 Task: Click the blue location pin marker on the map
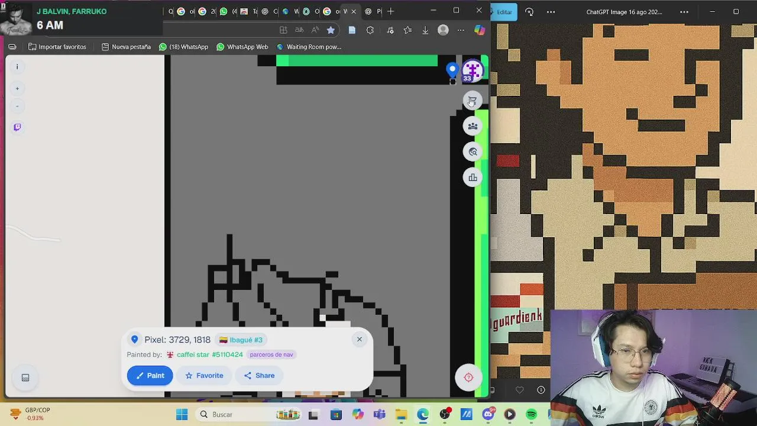(452, 70)
